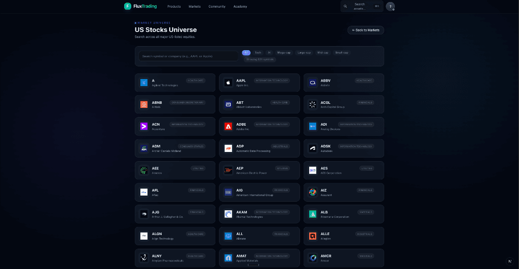Screen dimensions: 519x269
Task: Toggle the Mega-cap filter chip
Action: pos(284,53)
